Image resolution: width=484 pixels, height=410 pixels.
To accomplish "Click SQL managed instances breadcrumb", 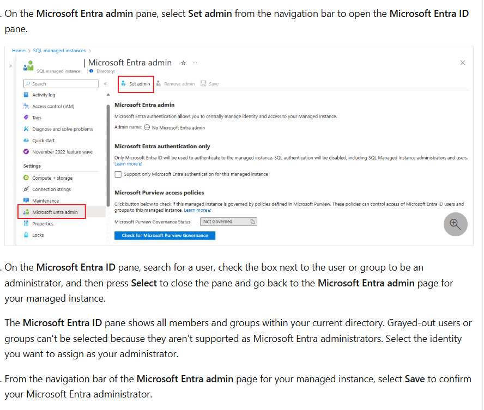I will pyautogui.click(x=59, y=51).
